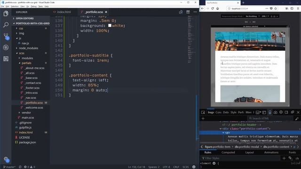Open a new Firefox tab
Viewport: 301px width, 169px height.
tap(243, 3)
